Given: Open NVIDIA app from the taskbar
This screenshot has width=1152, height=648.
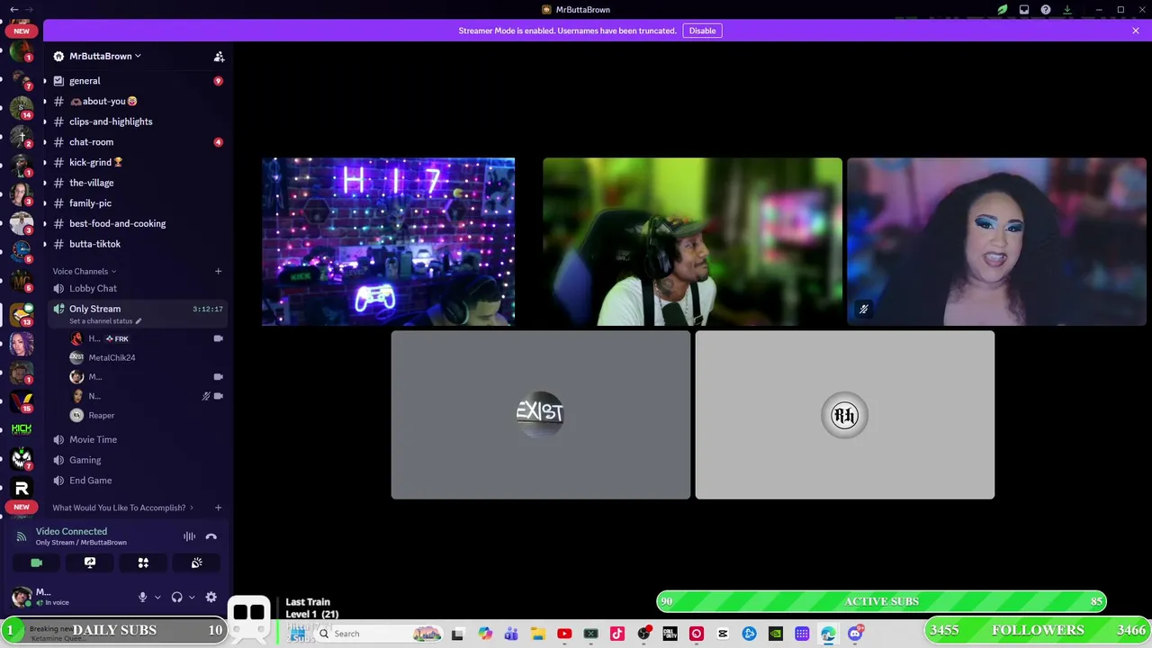Looking at the screenshot, I should (776, 634).
